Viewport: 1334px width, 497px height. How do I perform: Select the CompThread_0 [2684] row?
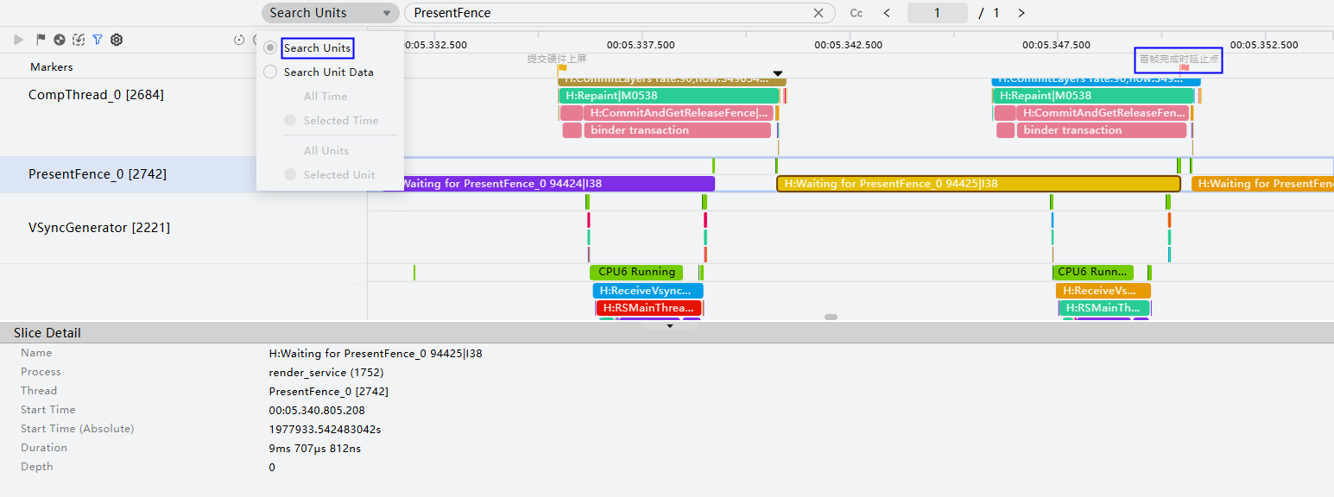pos(96,95)
